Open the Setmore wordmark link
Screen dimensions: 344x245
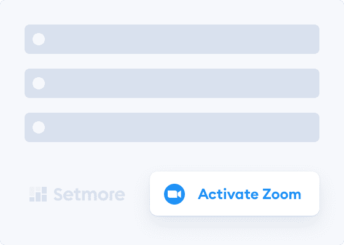click(89, 194)
